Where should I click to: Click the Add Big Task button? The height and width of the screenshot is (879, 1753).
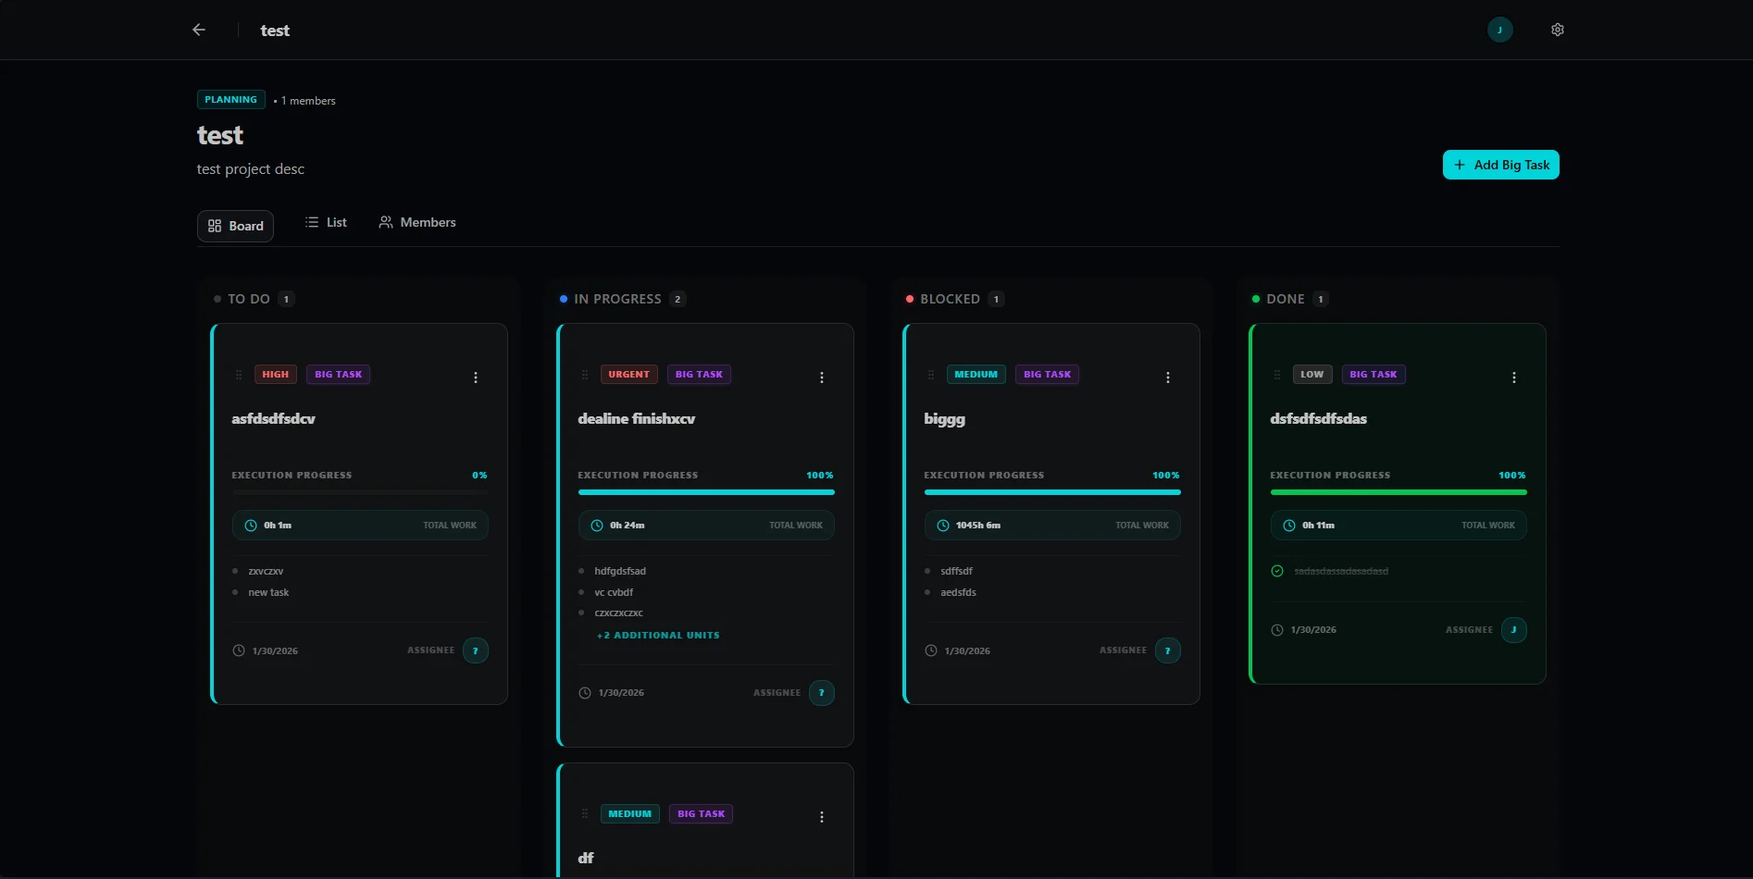coord(1501,165)
